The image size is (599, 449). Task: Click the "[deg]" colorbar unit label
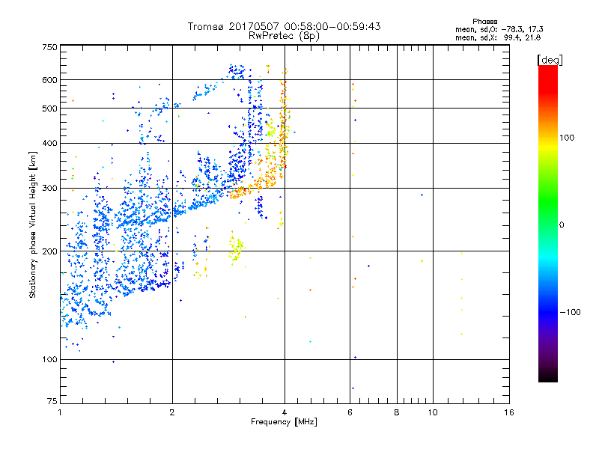click(x=550, y=60)
